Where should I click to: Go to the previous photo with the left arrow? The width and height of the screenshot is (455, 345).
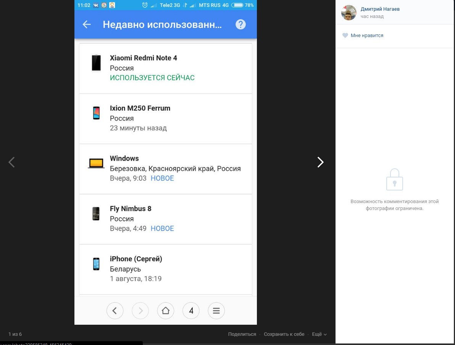click(11, 162)
